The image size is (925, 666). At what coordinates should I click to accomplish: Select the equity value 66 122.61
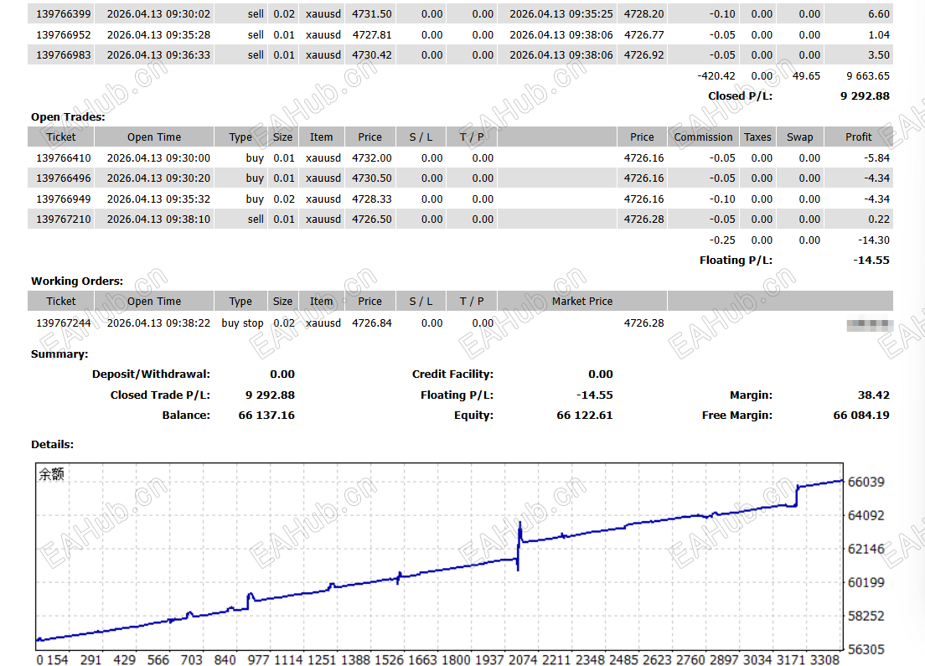585,416
